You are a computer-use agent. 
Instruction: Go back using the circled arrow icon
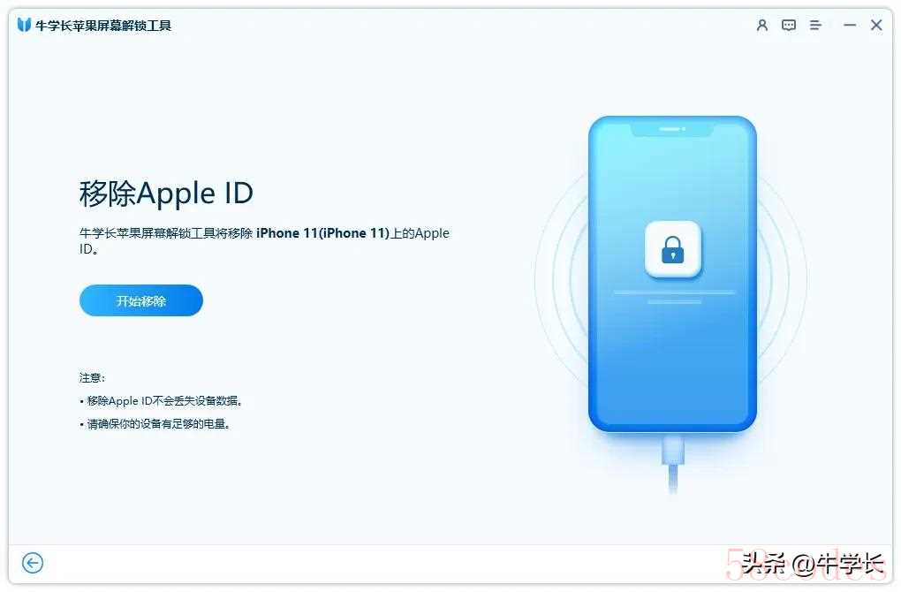pos(33,563)
